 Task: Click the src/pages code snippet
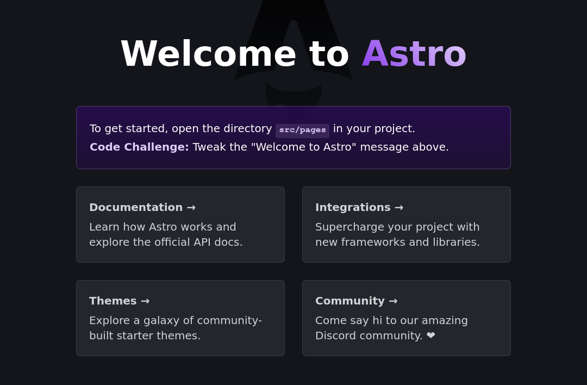303,130
